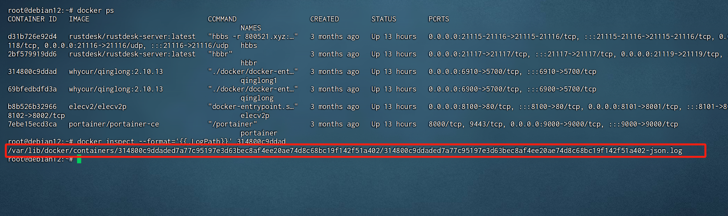Image resolution: width=728 pixels, height=216 pixels.
Task: Click the NAMES column header
Action: 251,28
